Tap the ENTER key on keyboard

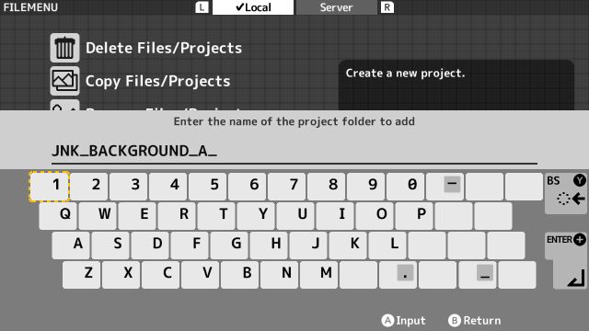[566, 260]
